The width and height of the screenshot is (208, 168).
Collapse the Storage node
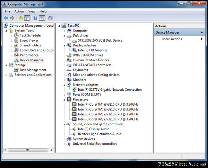coord(6,65)
